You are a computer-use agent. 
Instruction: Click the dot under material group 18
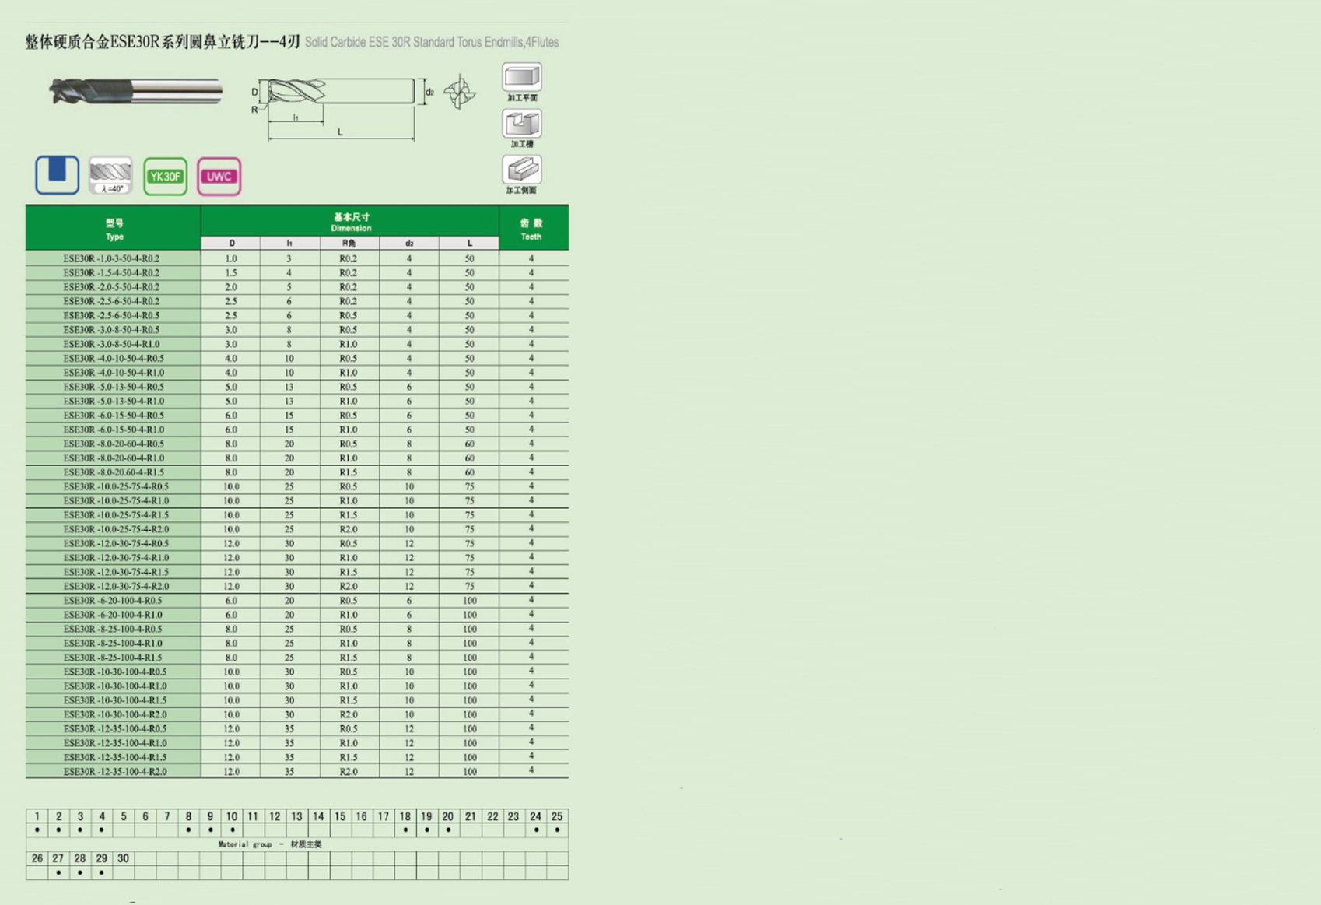(405, 830)
